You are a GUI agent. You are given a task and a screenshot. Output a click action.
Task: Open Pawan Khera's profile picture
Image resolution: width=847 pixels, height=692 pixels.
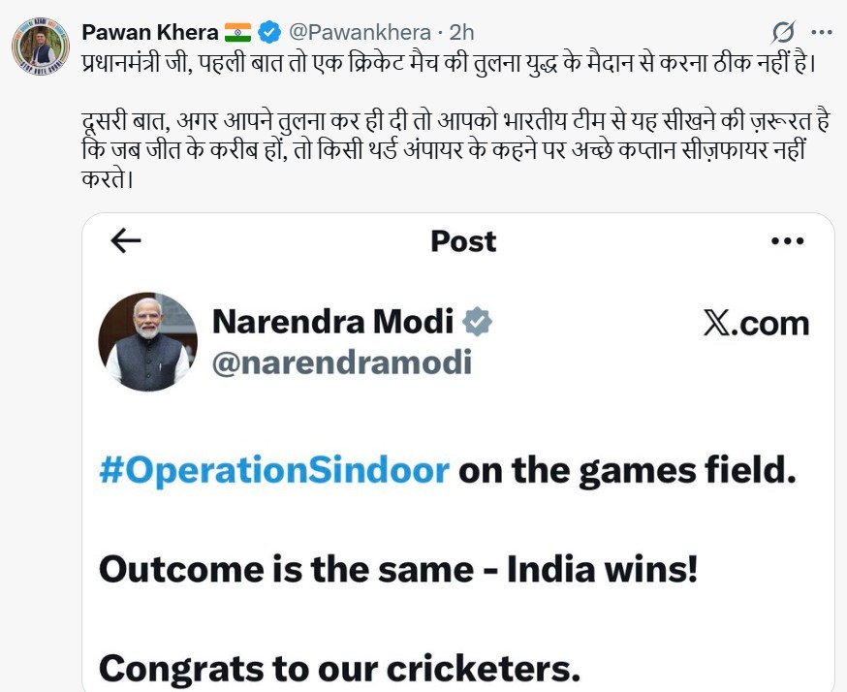41,46
